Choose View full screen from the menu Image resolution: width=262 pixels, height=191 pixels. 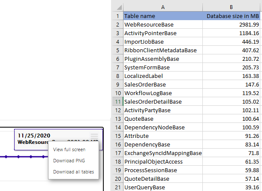click(69, 149)
